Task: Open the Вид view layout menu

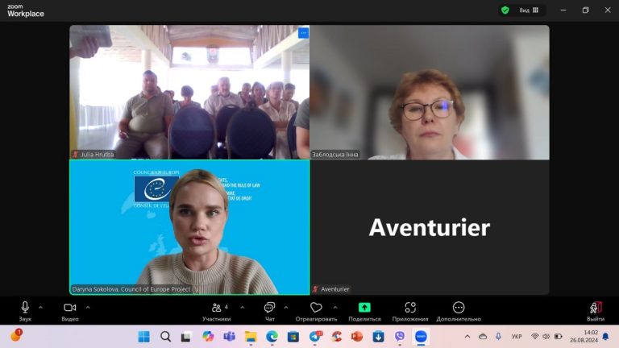Action: click(x=529, y=10)
